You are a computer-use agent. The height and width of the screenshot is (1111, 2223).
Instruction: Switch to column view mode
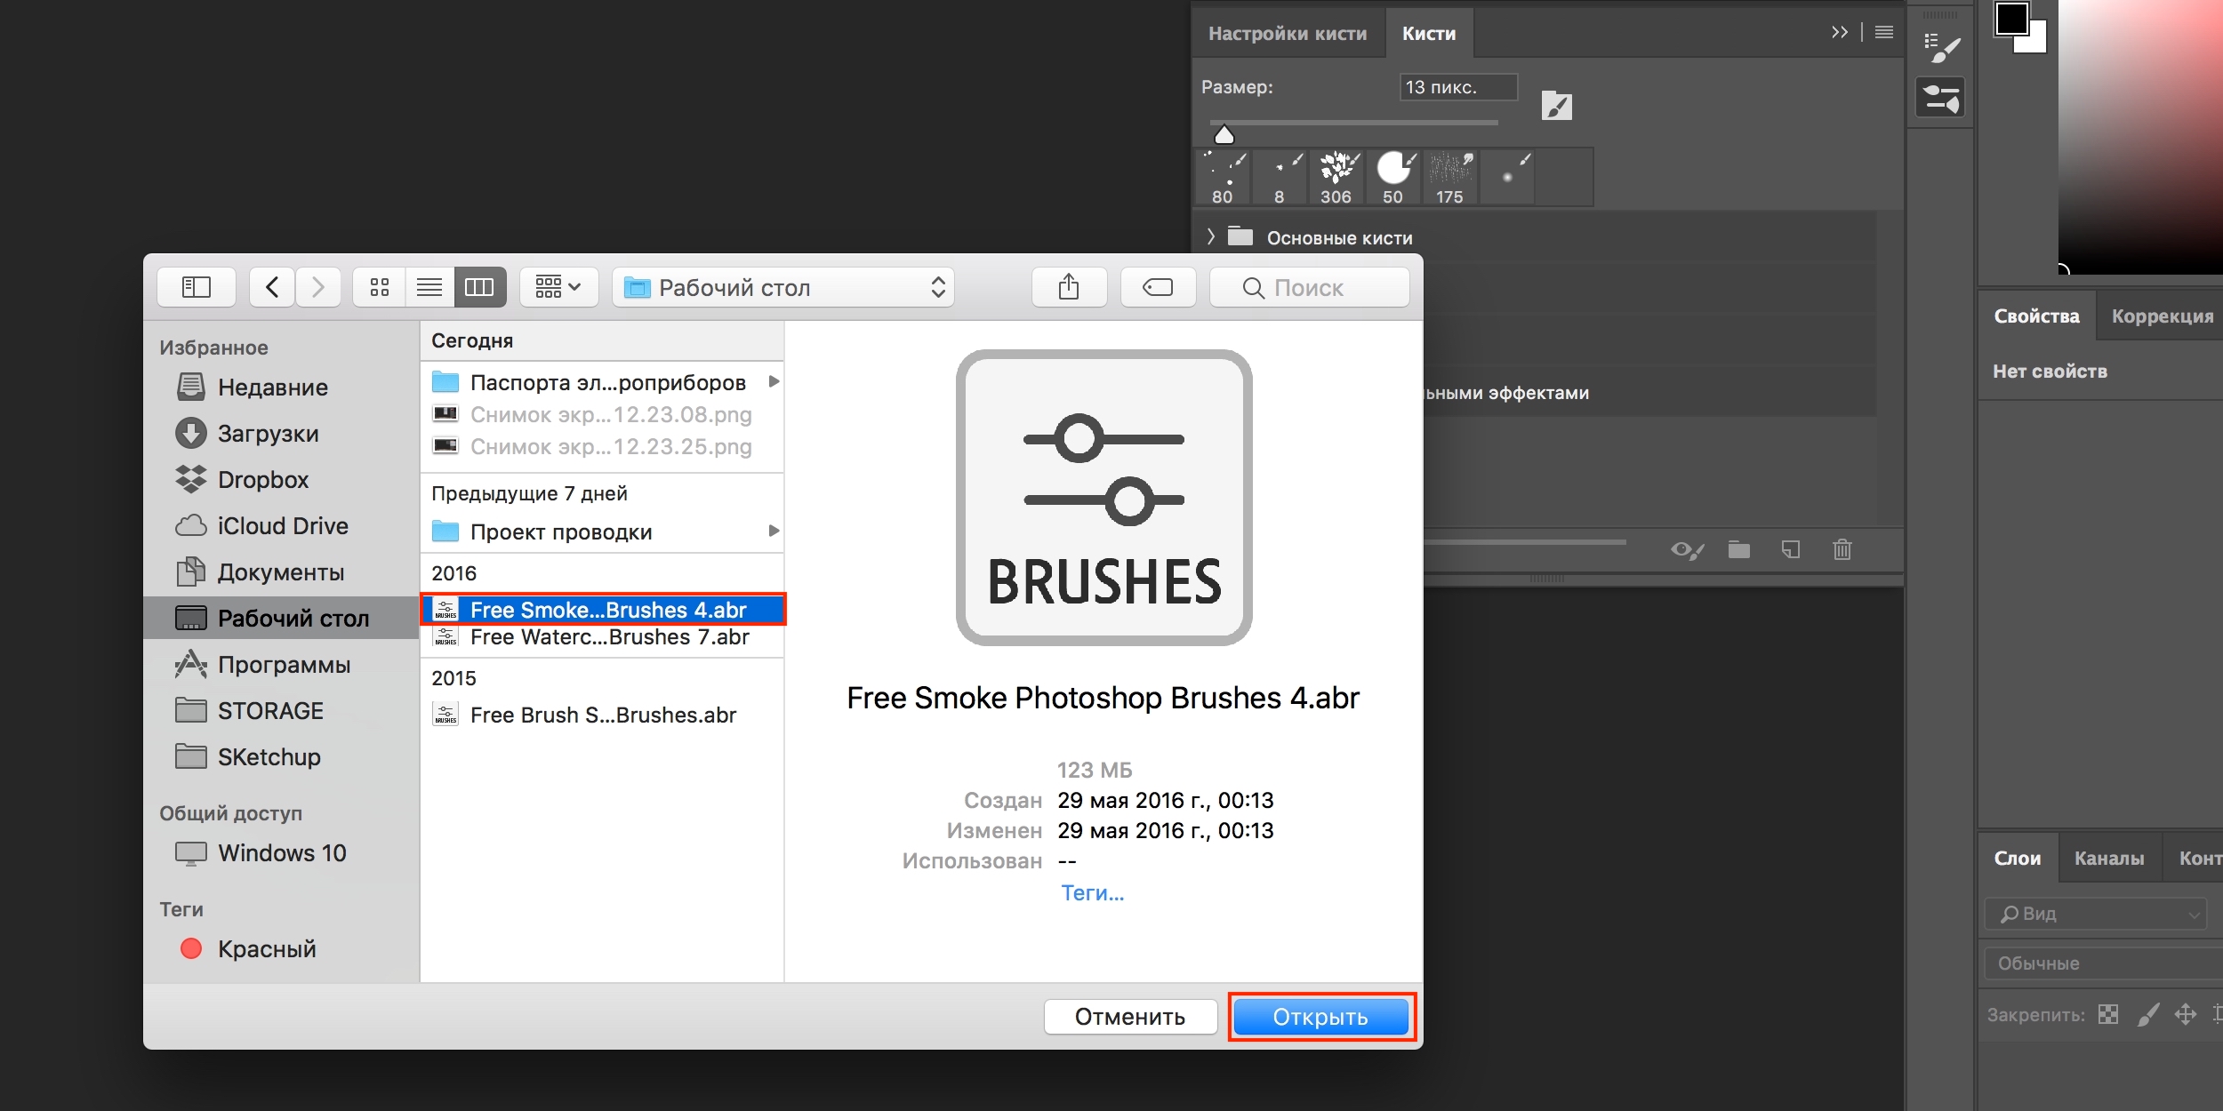click(x=479, y=287)
